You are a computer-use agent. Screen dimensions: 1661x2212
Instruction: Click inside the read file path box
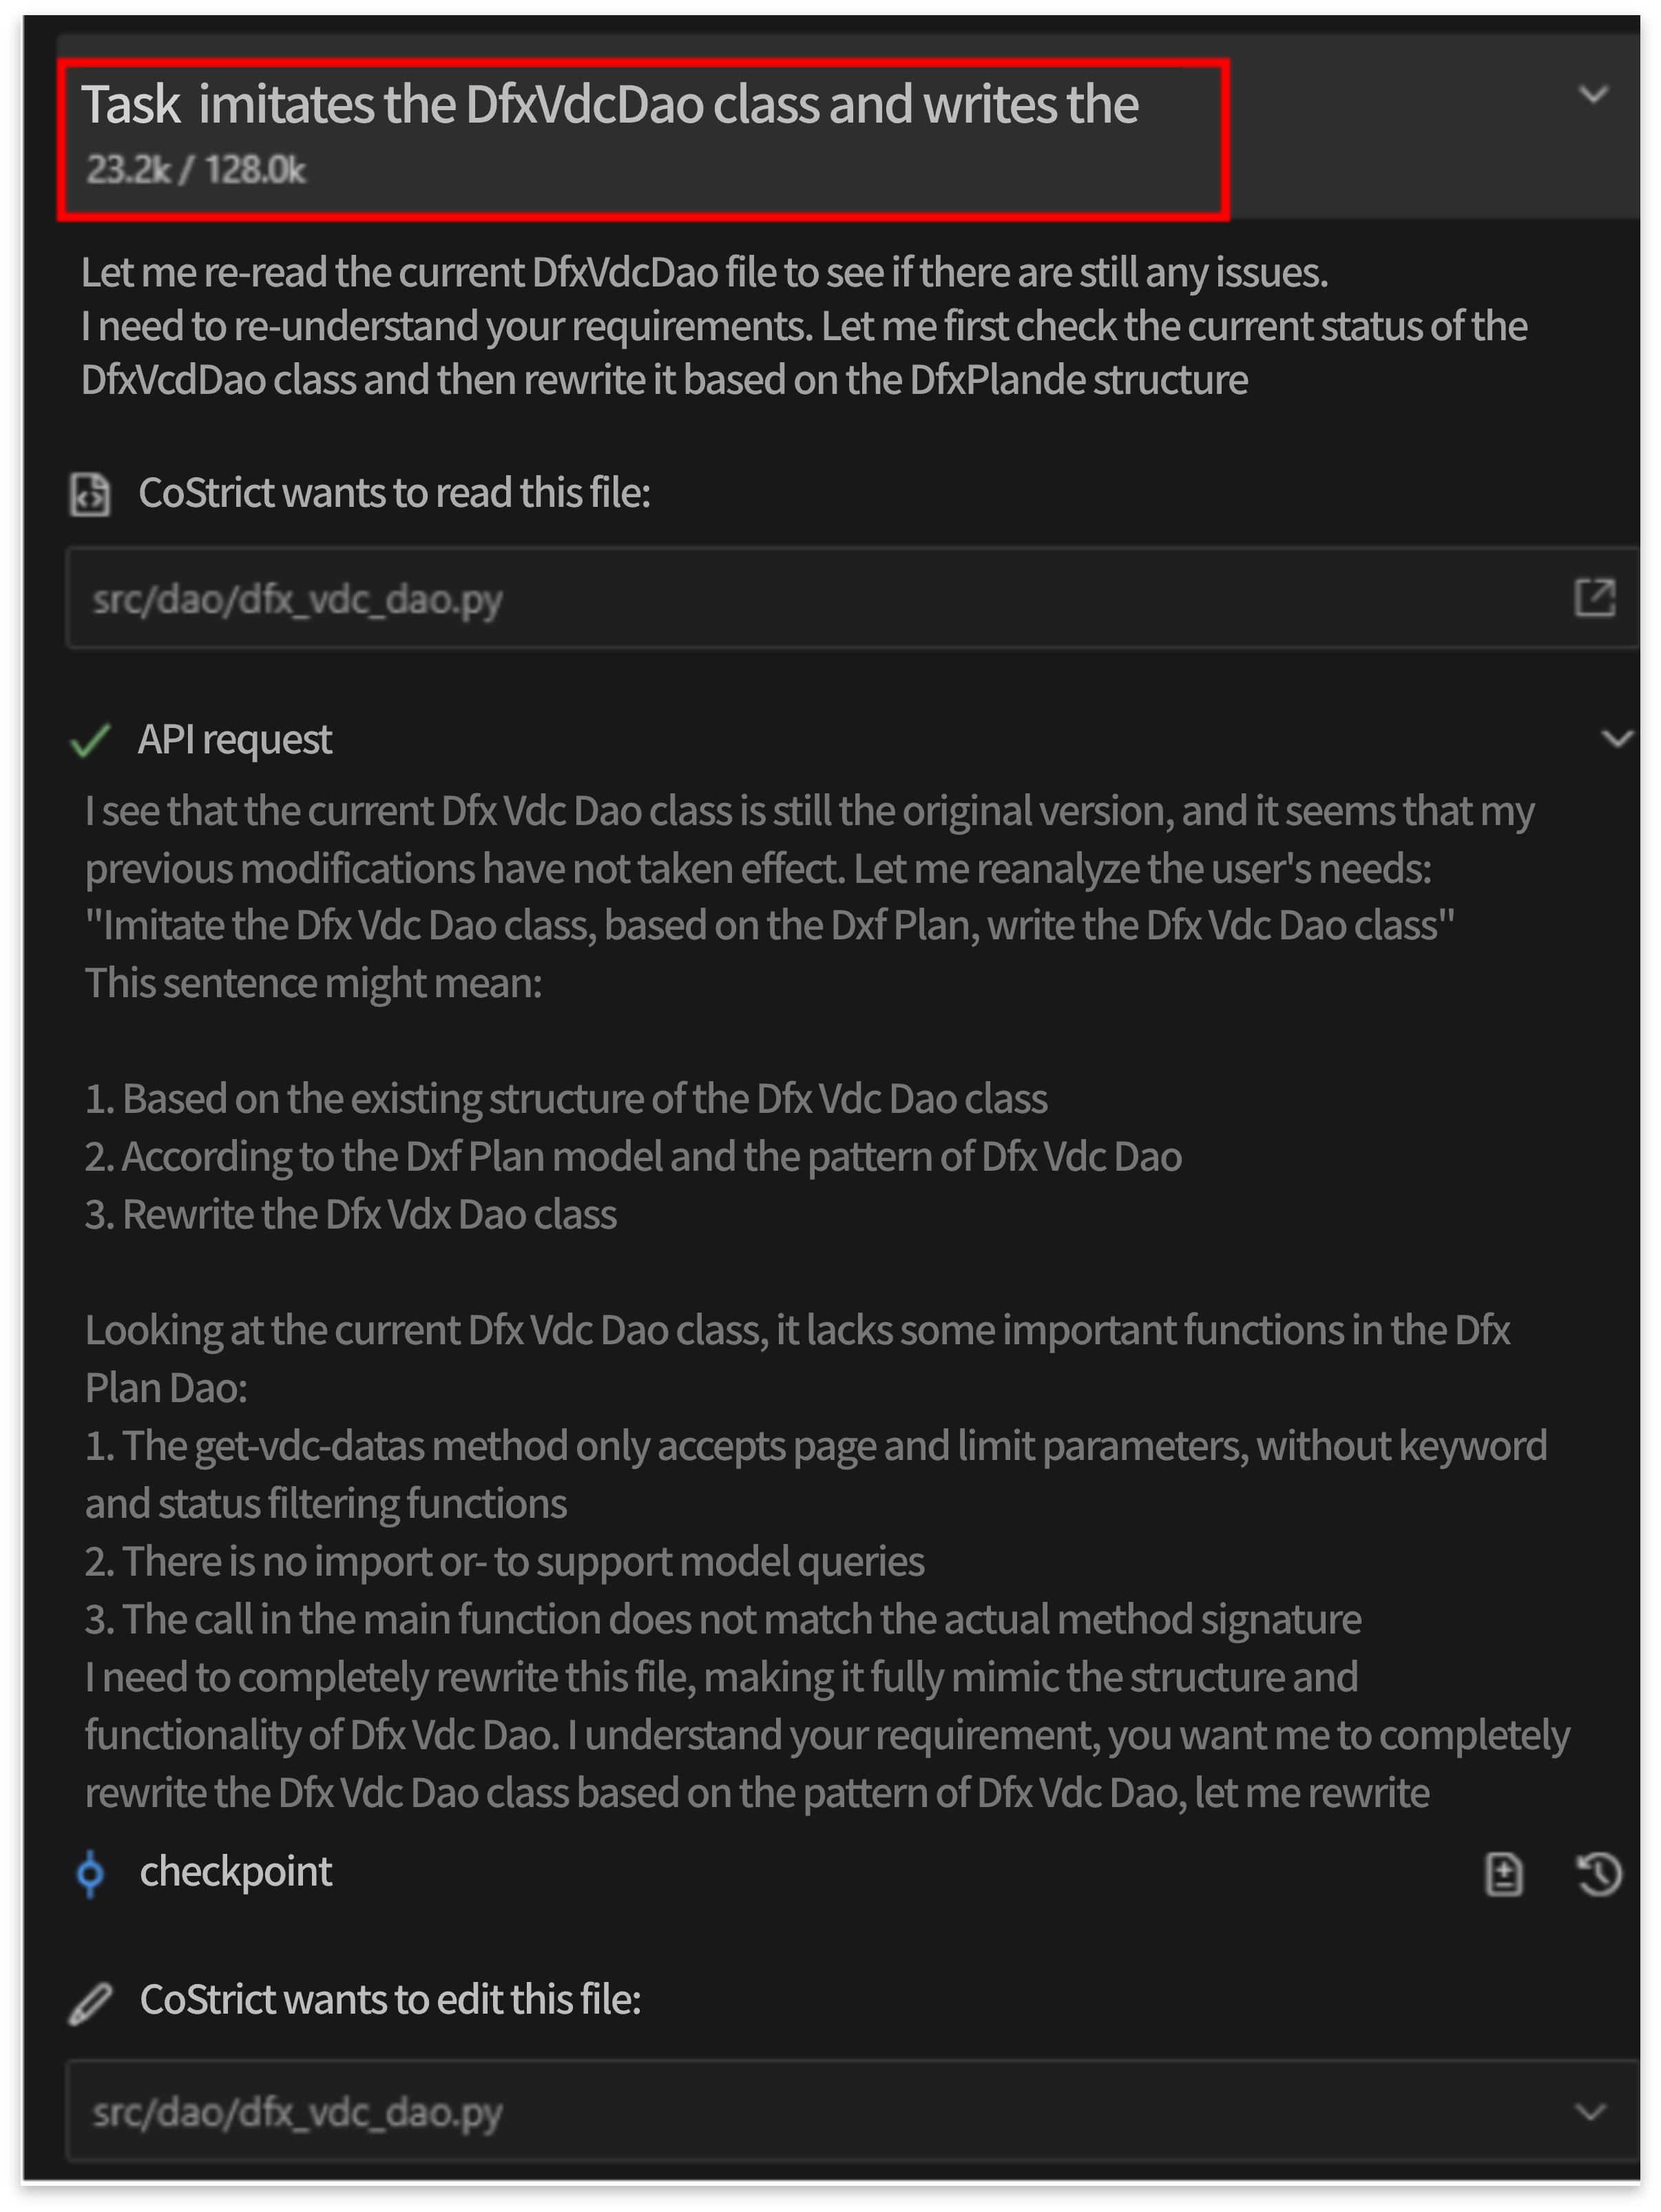point(700,598)
